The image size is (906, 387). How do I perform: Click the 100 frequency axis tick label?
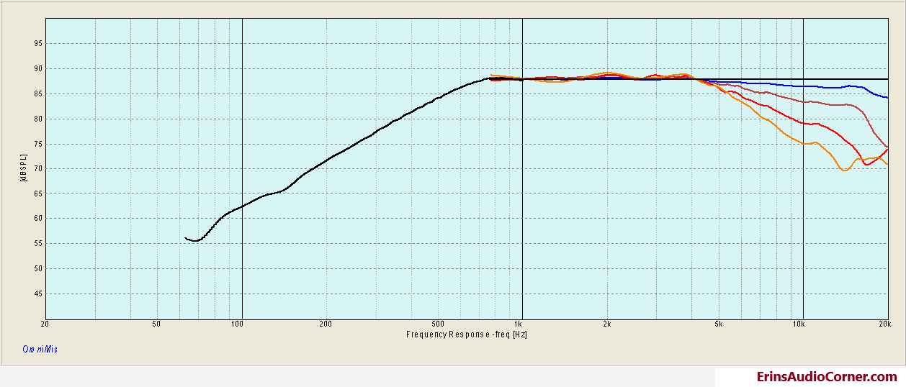(x=238, y=324)
